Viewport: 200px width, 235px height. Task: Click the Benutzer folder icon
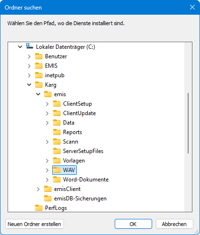pyautogui.click(x=39, y=56)
